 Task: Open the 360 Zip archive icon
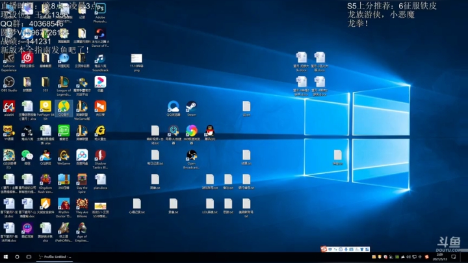(x=64, y=182)
